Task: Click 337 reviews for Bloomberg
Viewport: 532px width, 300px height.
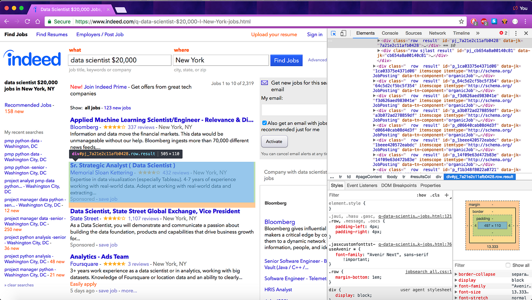Action: [x=141, y=127]
